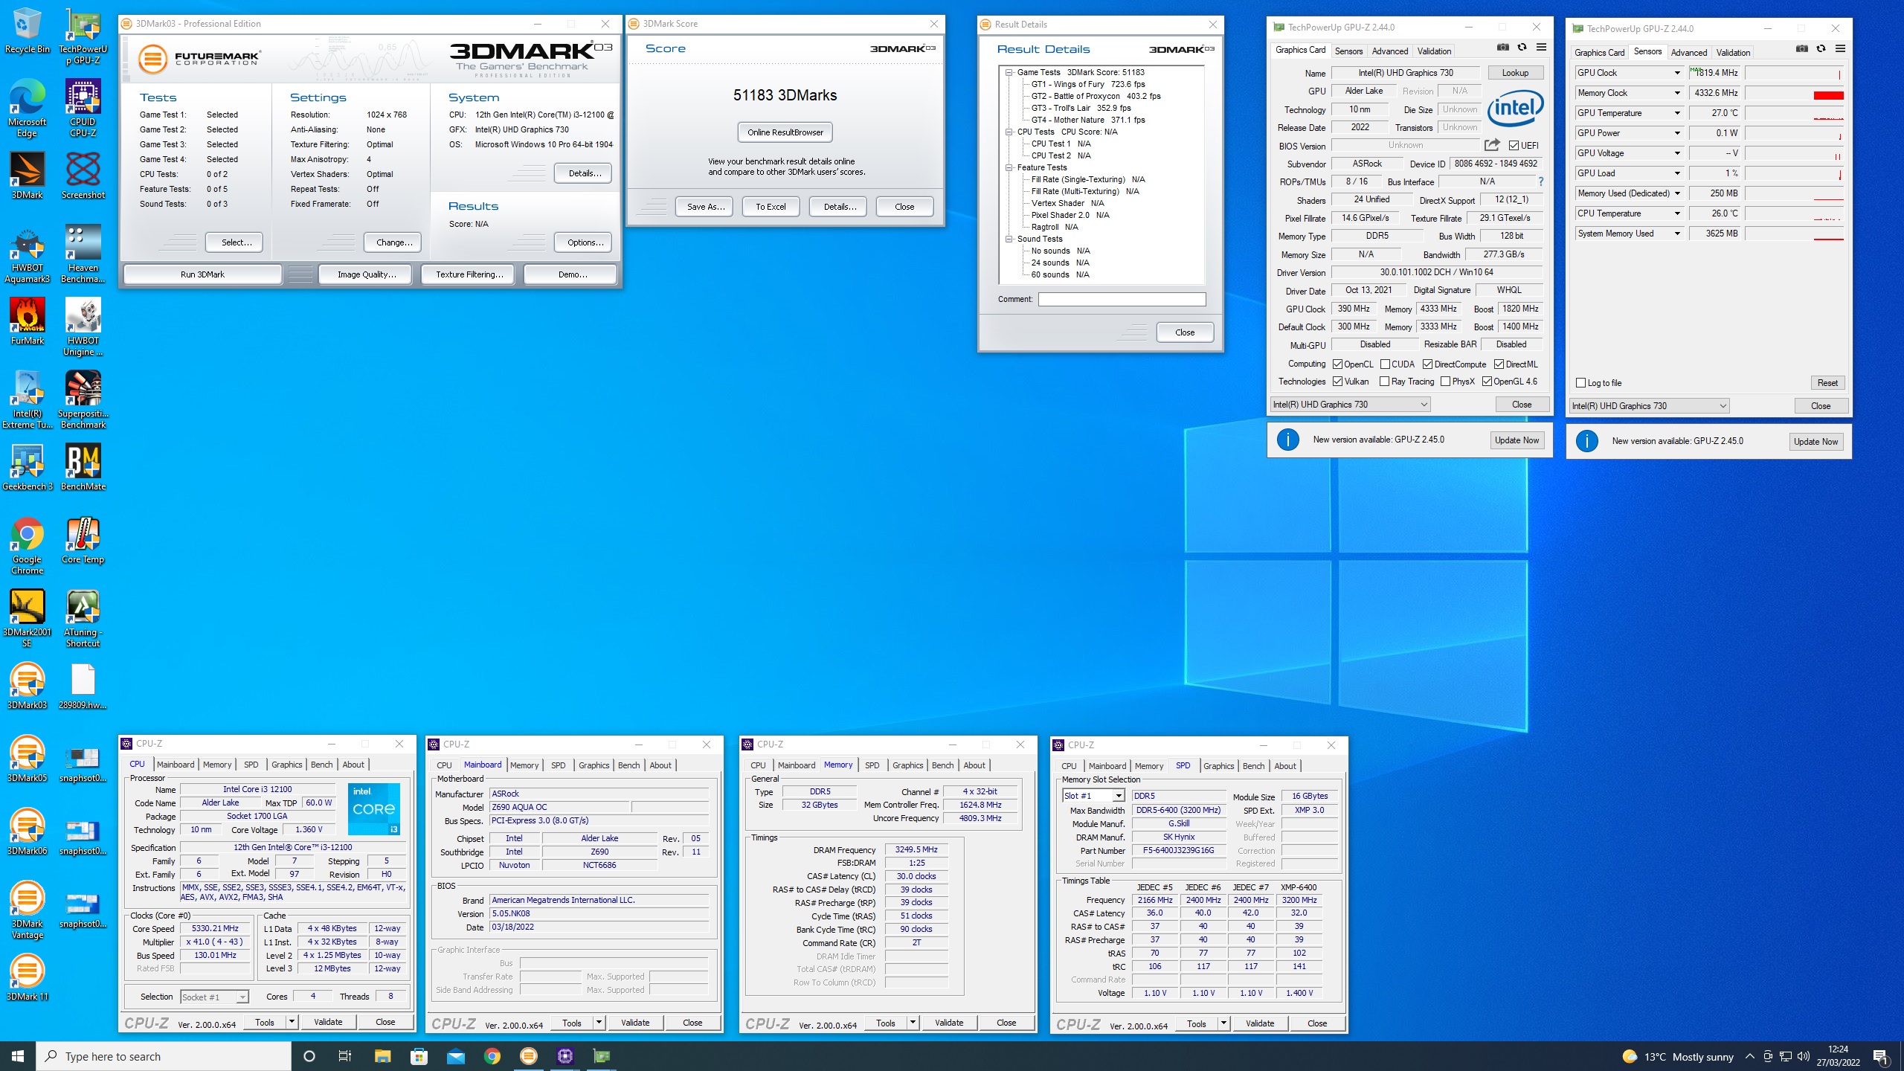Open Validation tab in GPU-Z Sensors window

(x=1733, y=53)
